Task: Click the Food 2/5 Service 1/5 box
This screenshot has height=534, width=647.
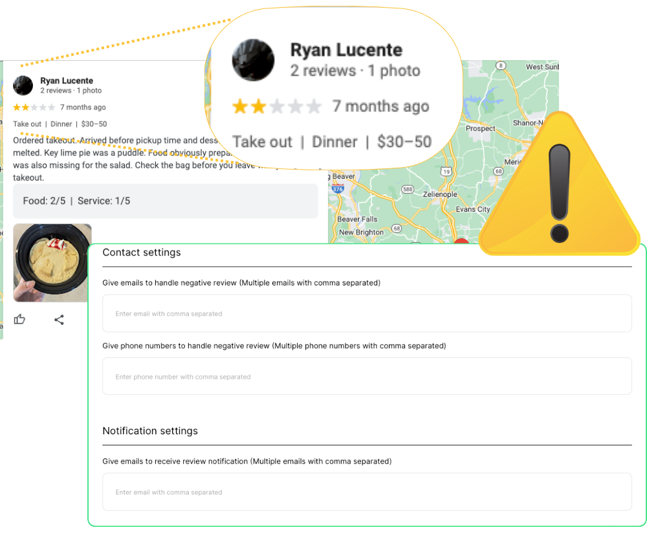Action: (x=166, y=201)
